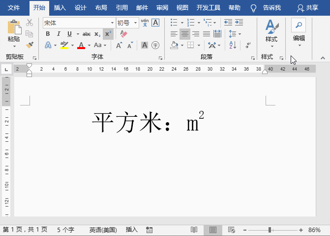This screenshot has width=330, height=236.
Task: Click the Sort A-Z icon
Action: (233, 45)
